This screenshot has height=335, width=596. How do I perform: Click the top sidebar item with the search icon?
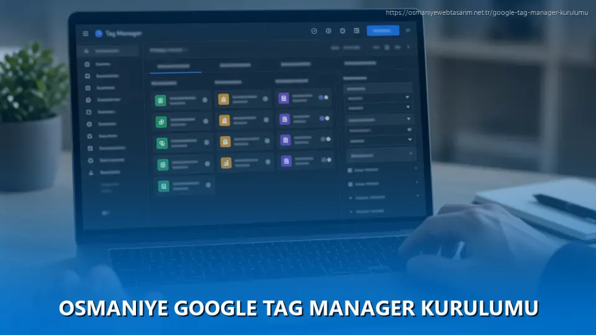tap(108, 51)
